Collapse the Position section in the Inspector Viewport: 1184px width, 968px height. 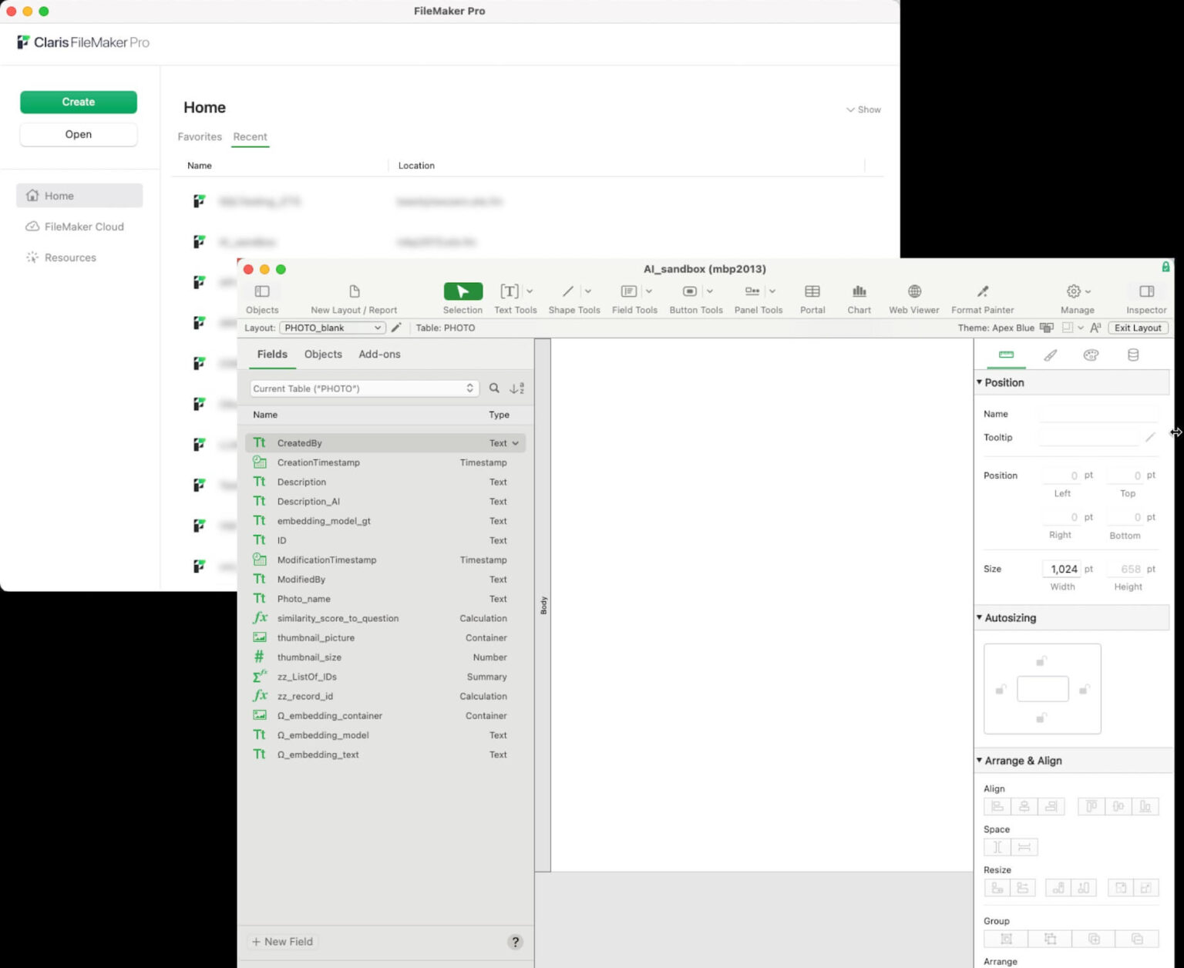[x=980, y=382]
